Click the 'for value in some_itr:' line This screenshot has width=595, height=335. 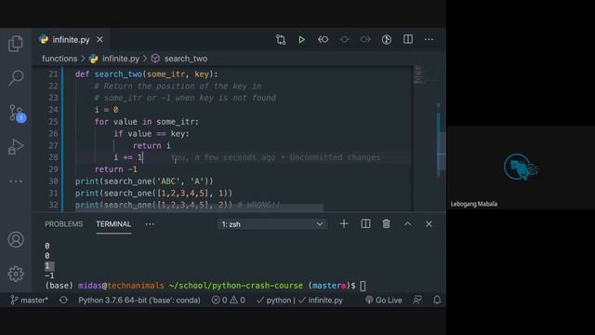(147, 122)
